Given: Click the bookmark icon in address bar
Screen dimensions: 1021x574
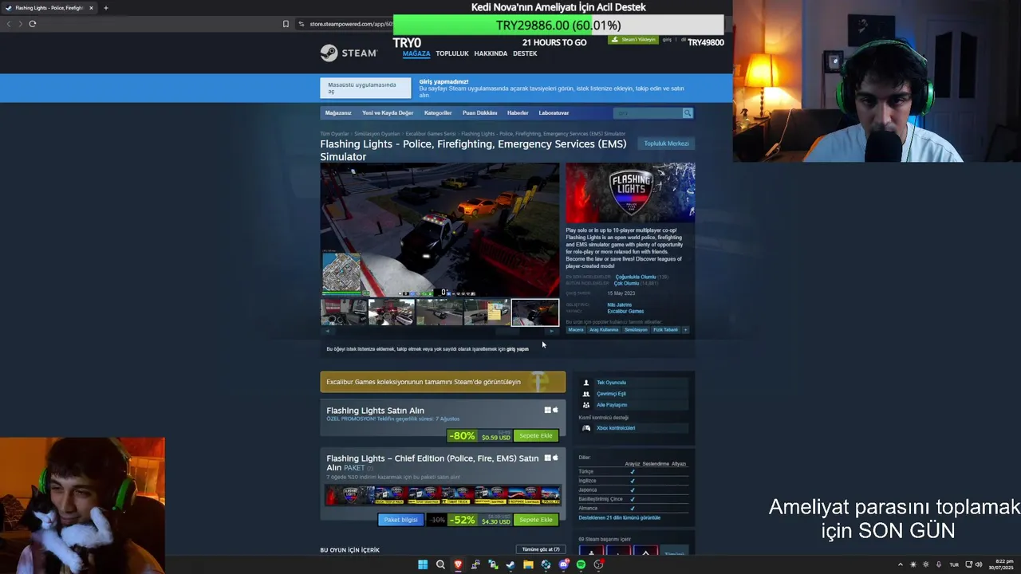Looking at the screenshot, I should coord(286,24).
